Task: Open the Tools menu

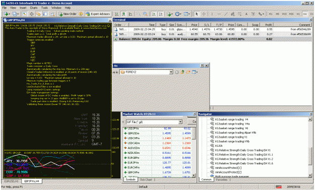Action: tap(44, 8)
